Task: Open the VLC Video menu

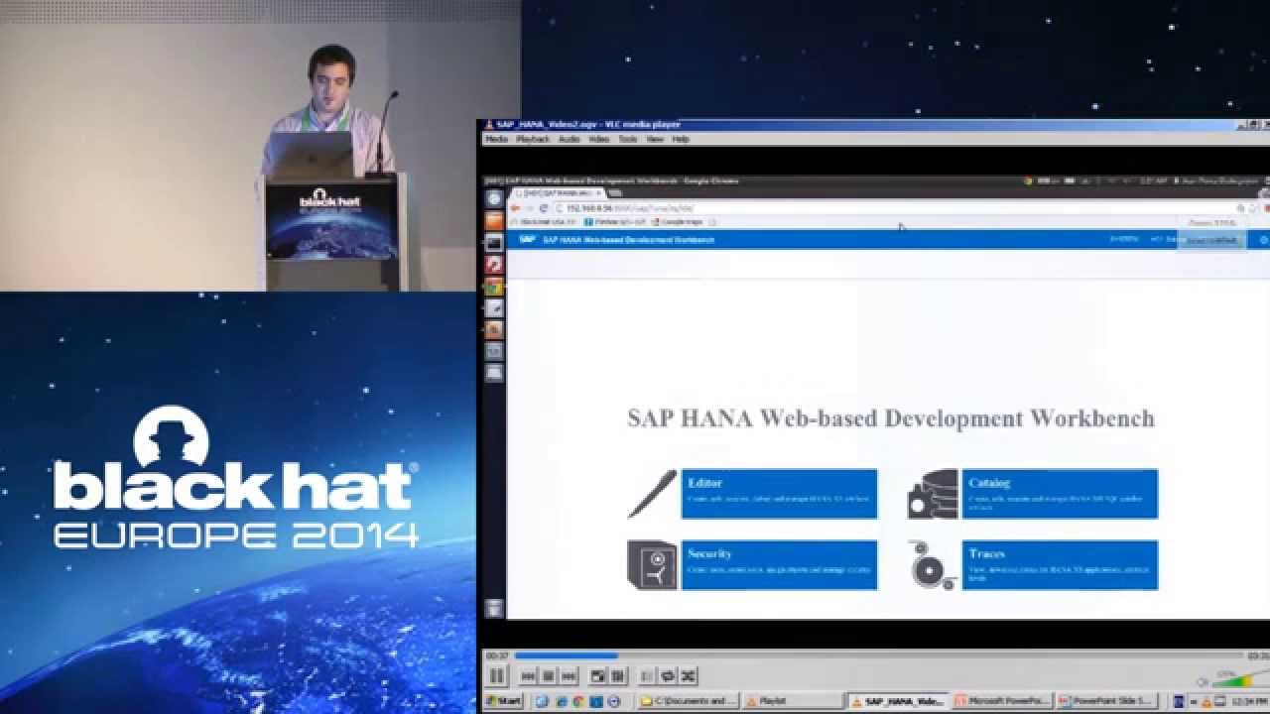Action: point(599,140)
